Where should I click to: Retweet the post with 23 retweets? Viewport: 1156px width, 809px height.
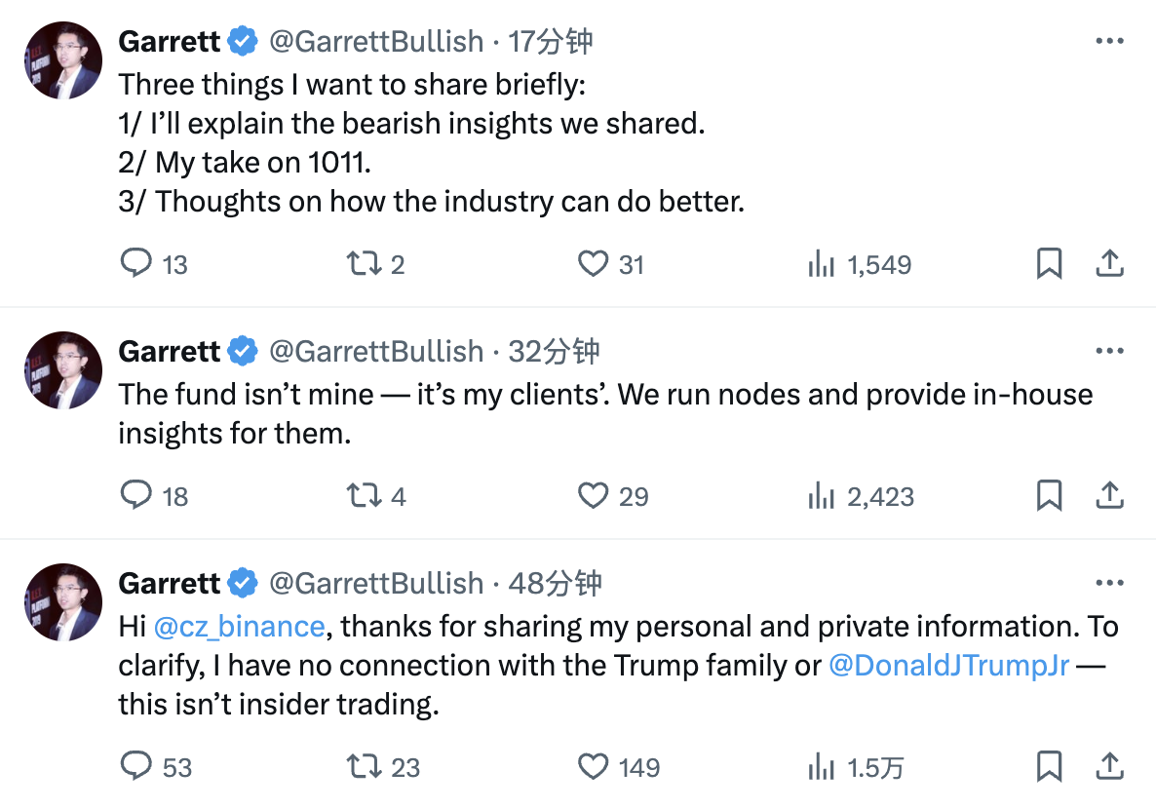click(365, 767)
